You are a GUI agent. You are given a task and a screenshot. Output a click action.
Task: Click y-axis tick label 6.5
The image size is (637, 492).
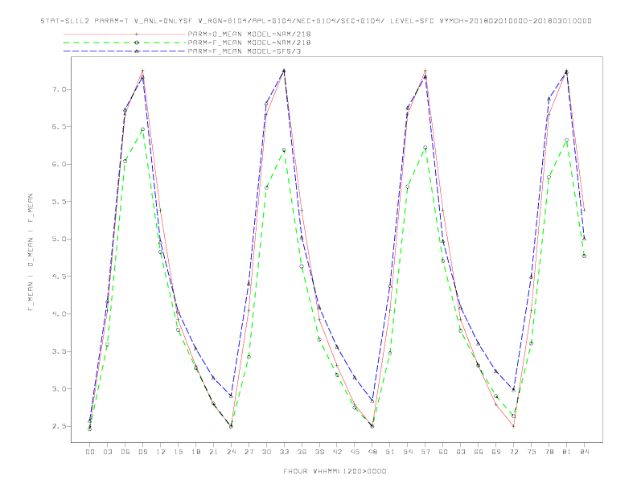tap(60, 127)
